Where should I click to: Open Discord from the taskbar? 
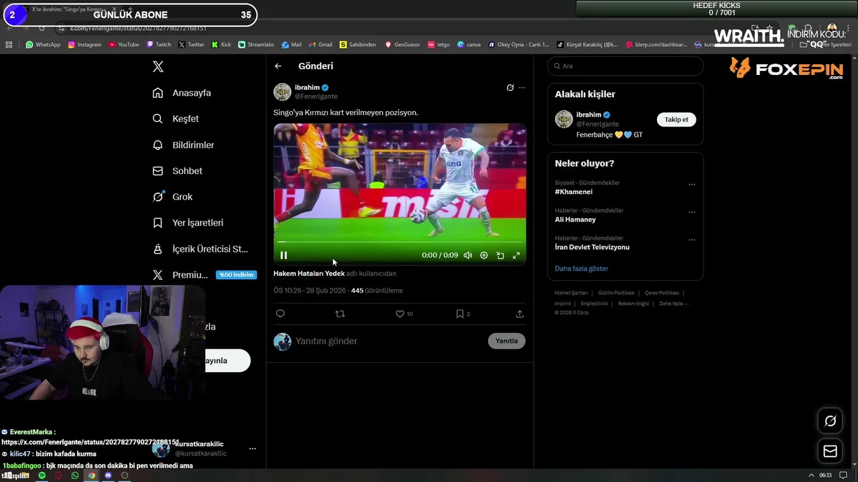click(x=108, y=475)
